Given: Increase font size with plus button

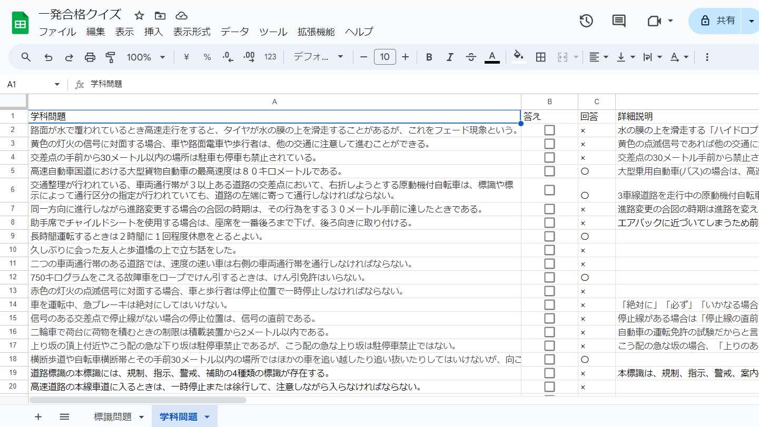Looking at the screenshot, I should coord(405,57).
